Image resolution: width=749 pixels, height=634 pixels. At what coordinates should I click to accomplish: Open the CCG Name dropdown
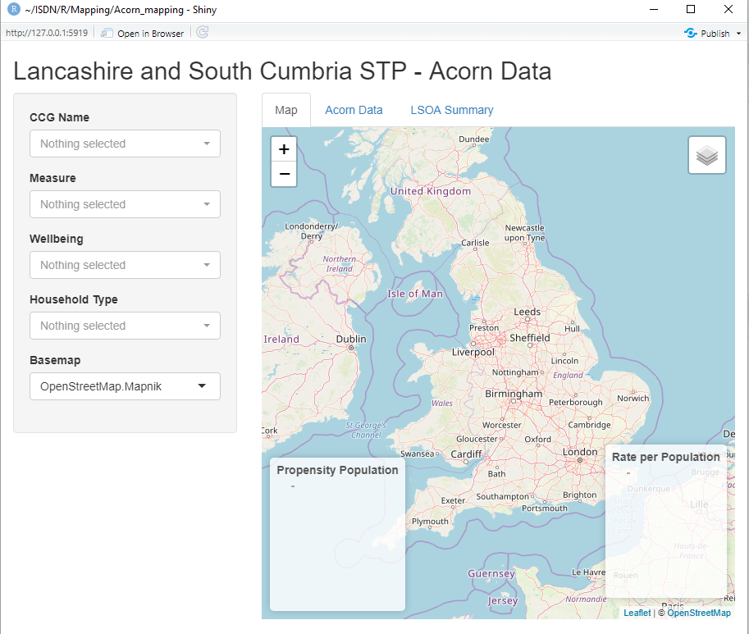click(x=126, y=144)
